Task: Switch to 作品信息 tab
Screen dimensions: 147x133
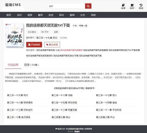Action: click(13, 65)
